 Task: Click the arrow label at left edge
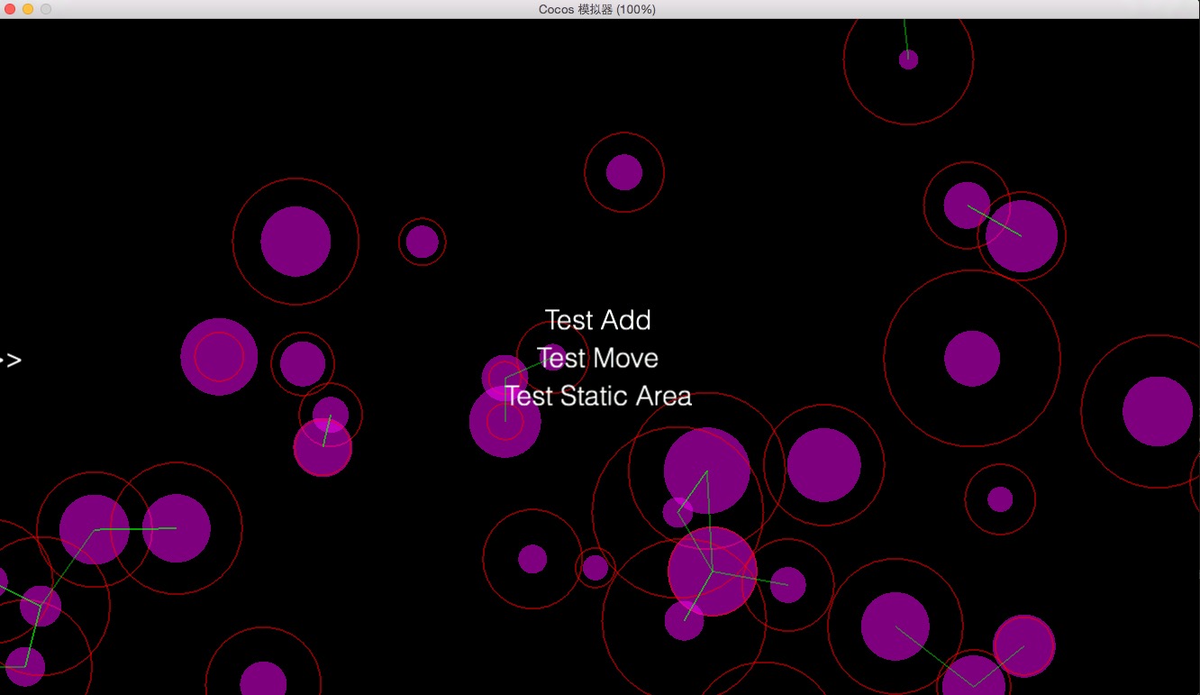tap(10, 361)
